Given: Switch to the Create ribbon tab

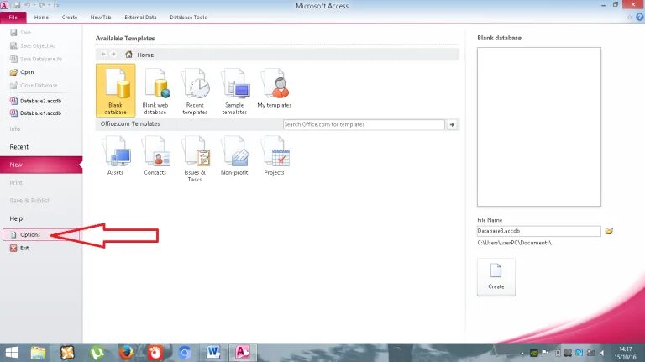Looking at the screenshot, I should (x=70, y=18).
